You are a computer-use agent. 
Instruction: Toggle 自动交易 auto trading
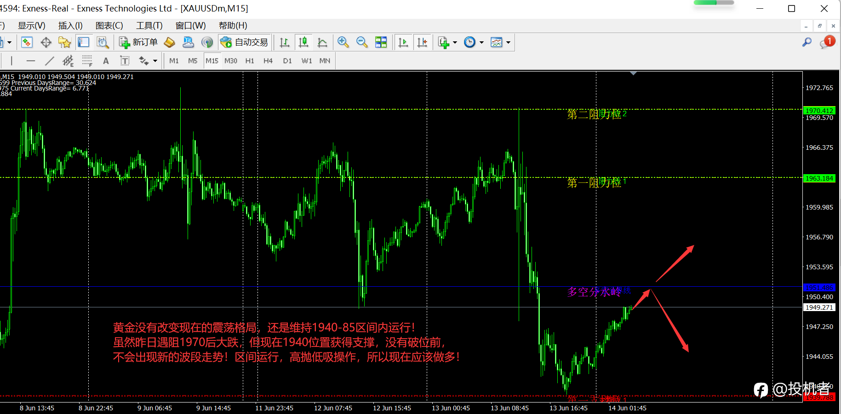[244, 42]
